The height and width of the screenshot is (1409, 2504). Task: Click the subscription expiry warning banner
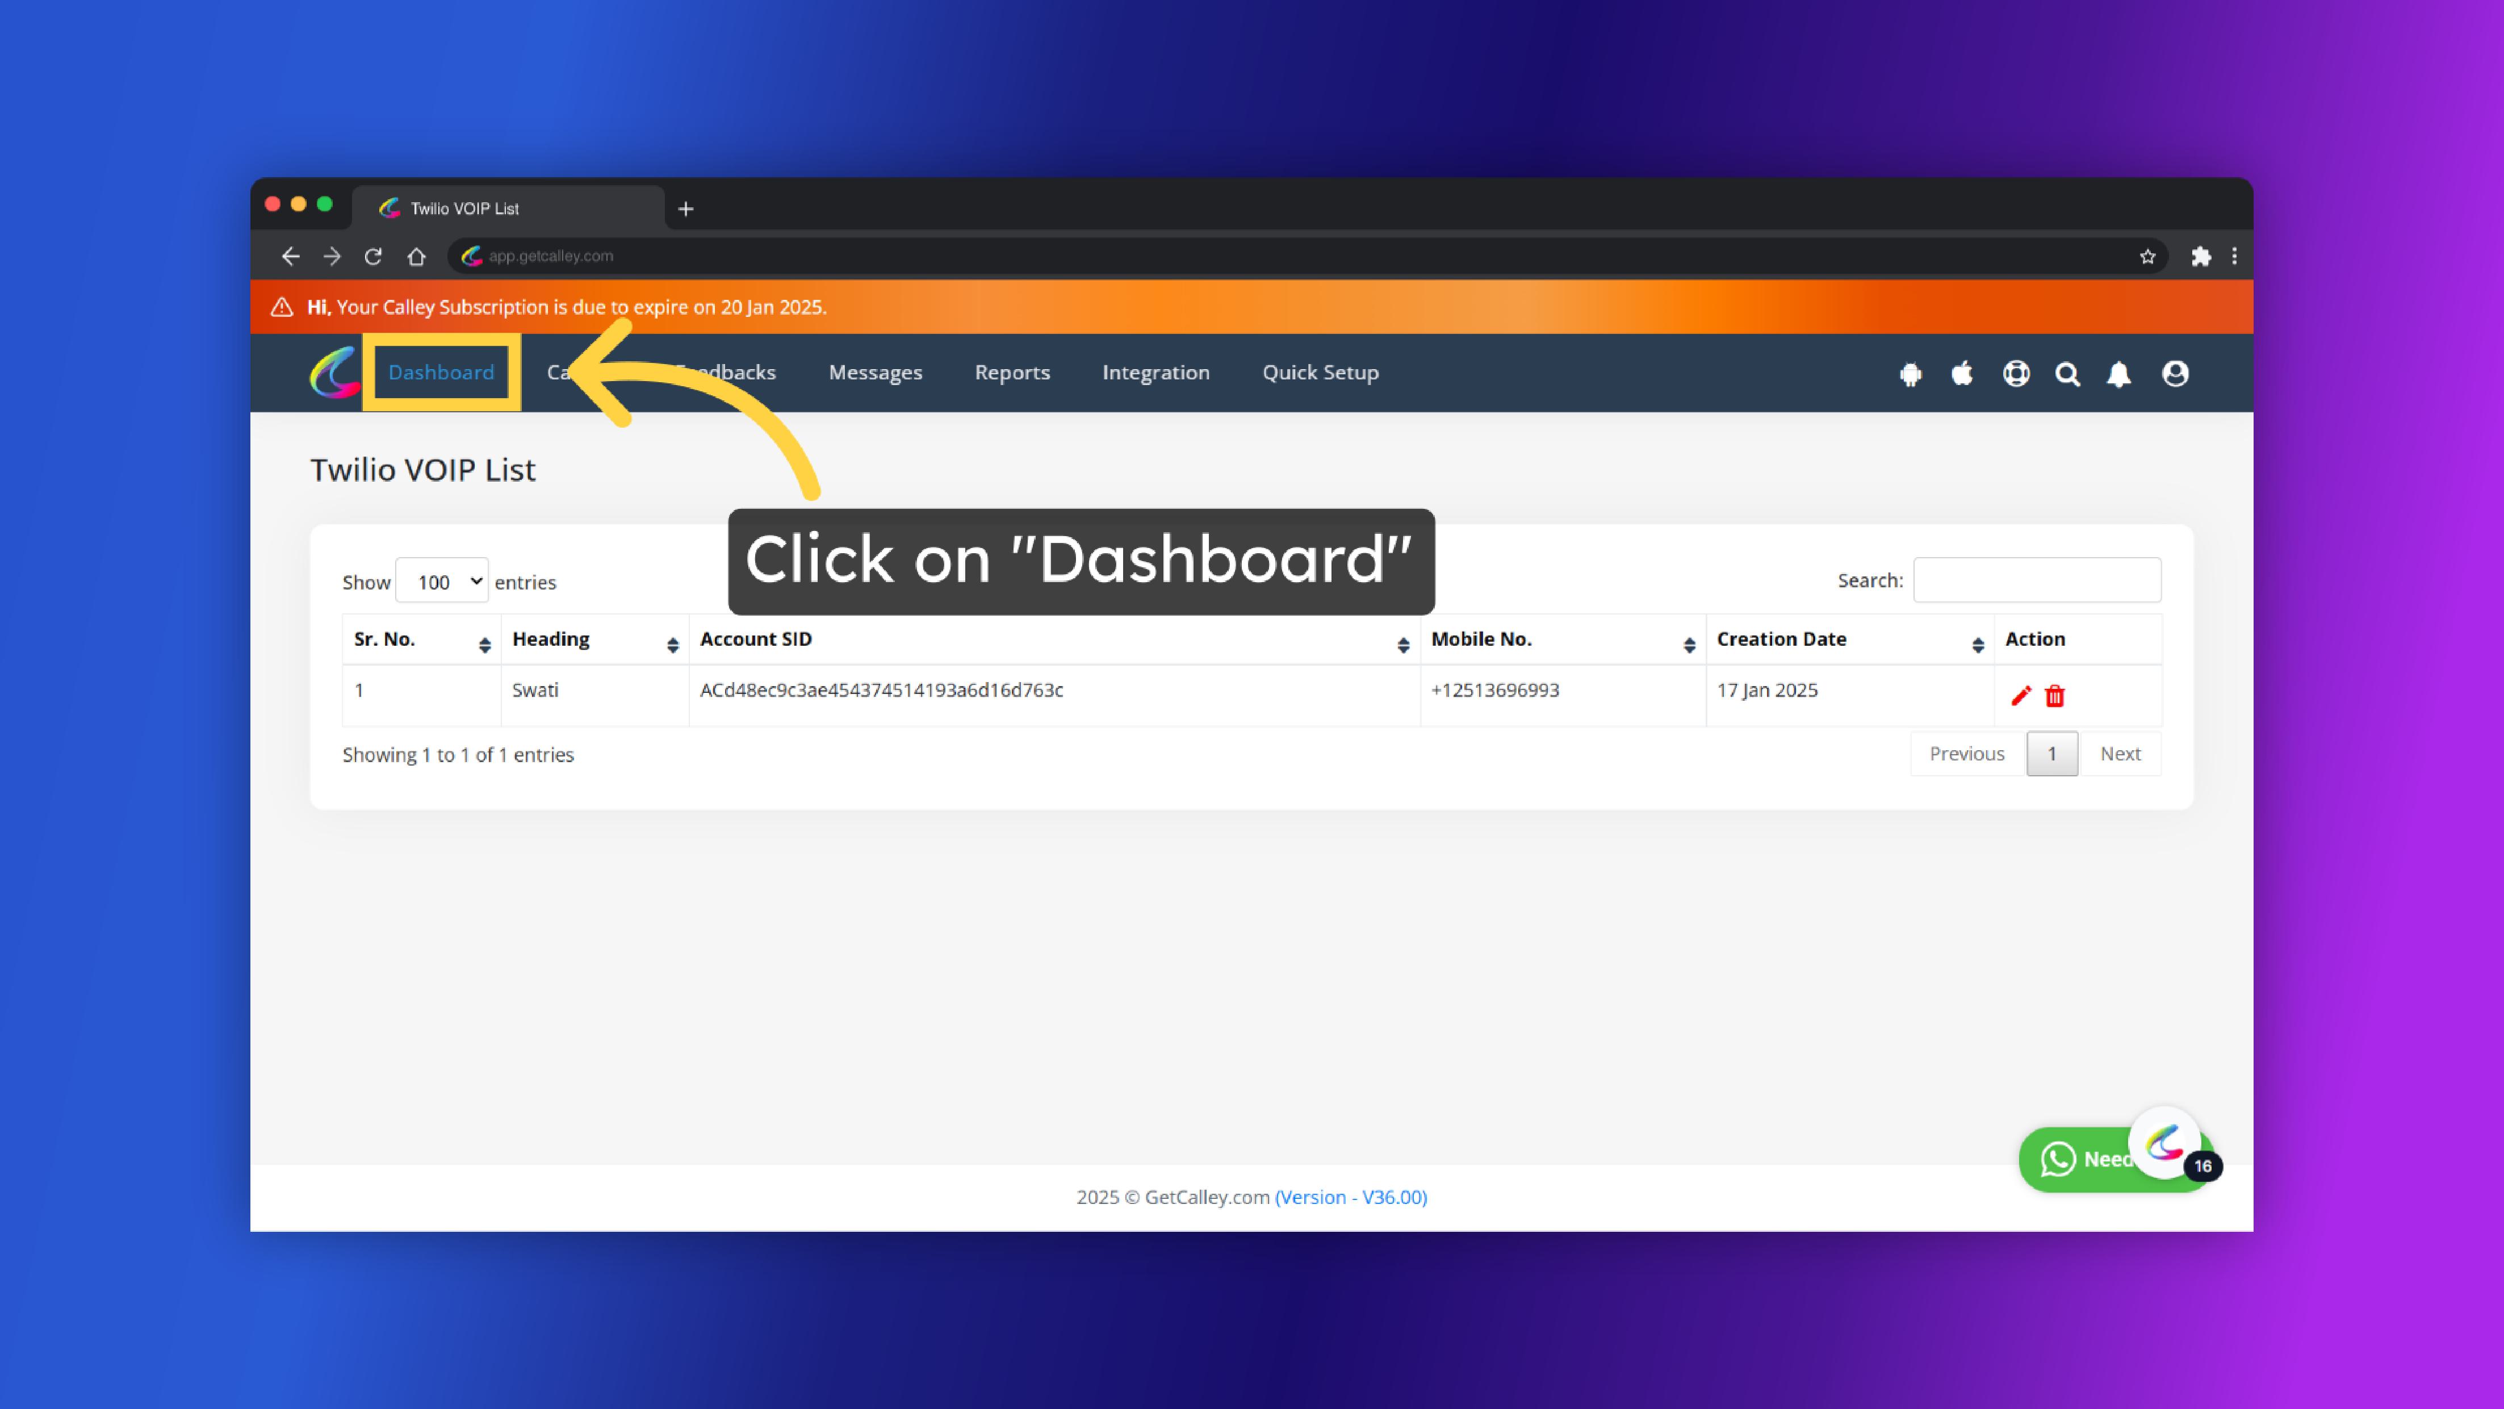[x=1252, y=307]
